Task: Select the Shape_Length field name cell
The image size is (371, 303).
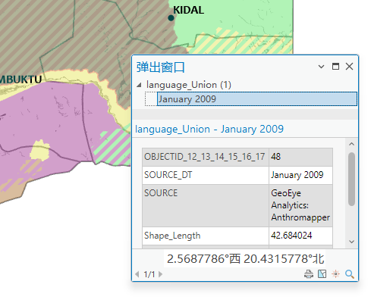Action: coord(206,236)
